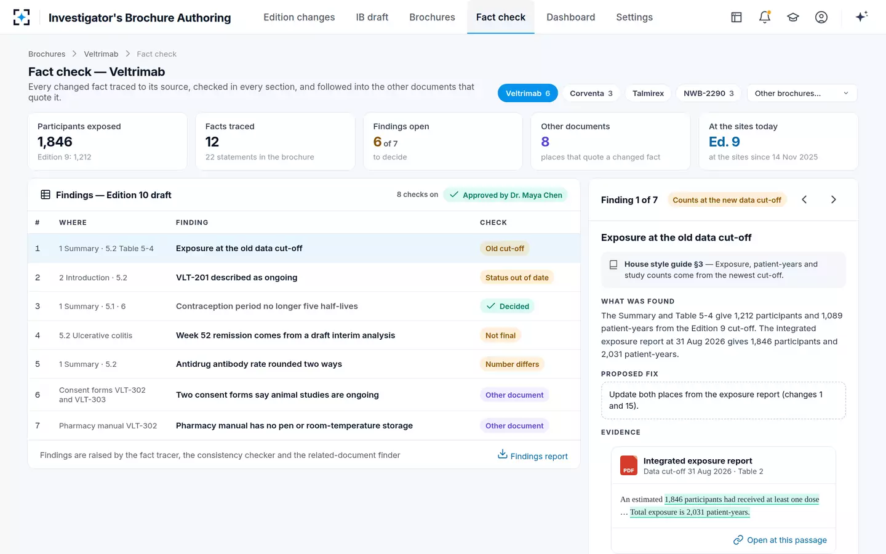Select the Corventa brochure chip
The width and height of the screenshot is (886, 554).
(x=591, y=93)
